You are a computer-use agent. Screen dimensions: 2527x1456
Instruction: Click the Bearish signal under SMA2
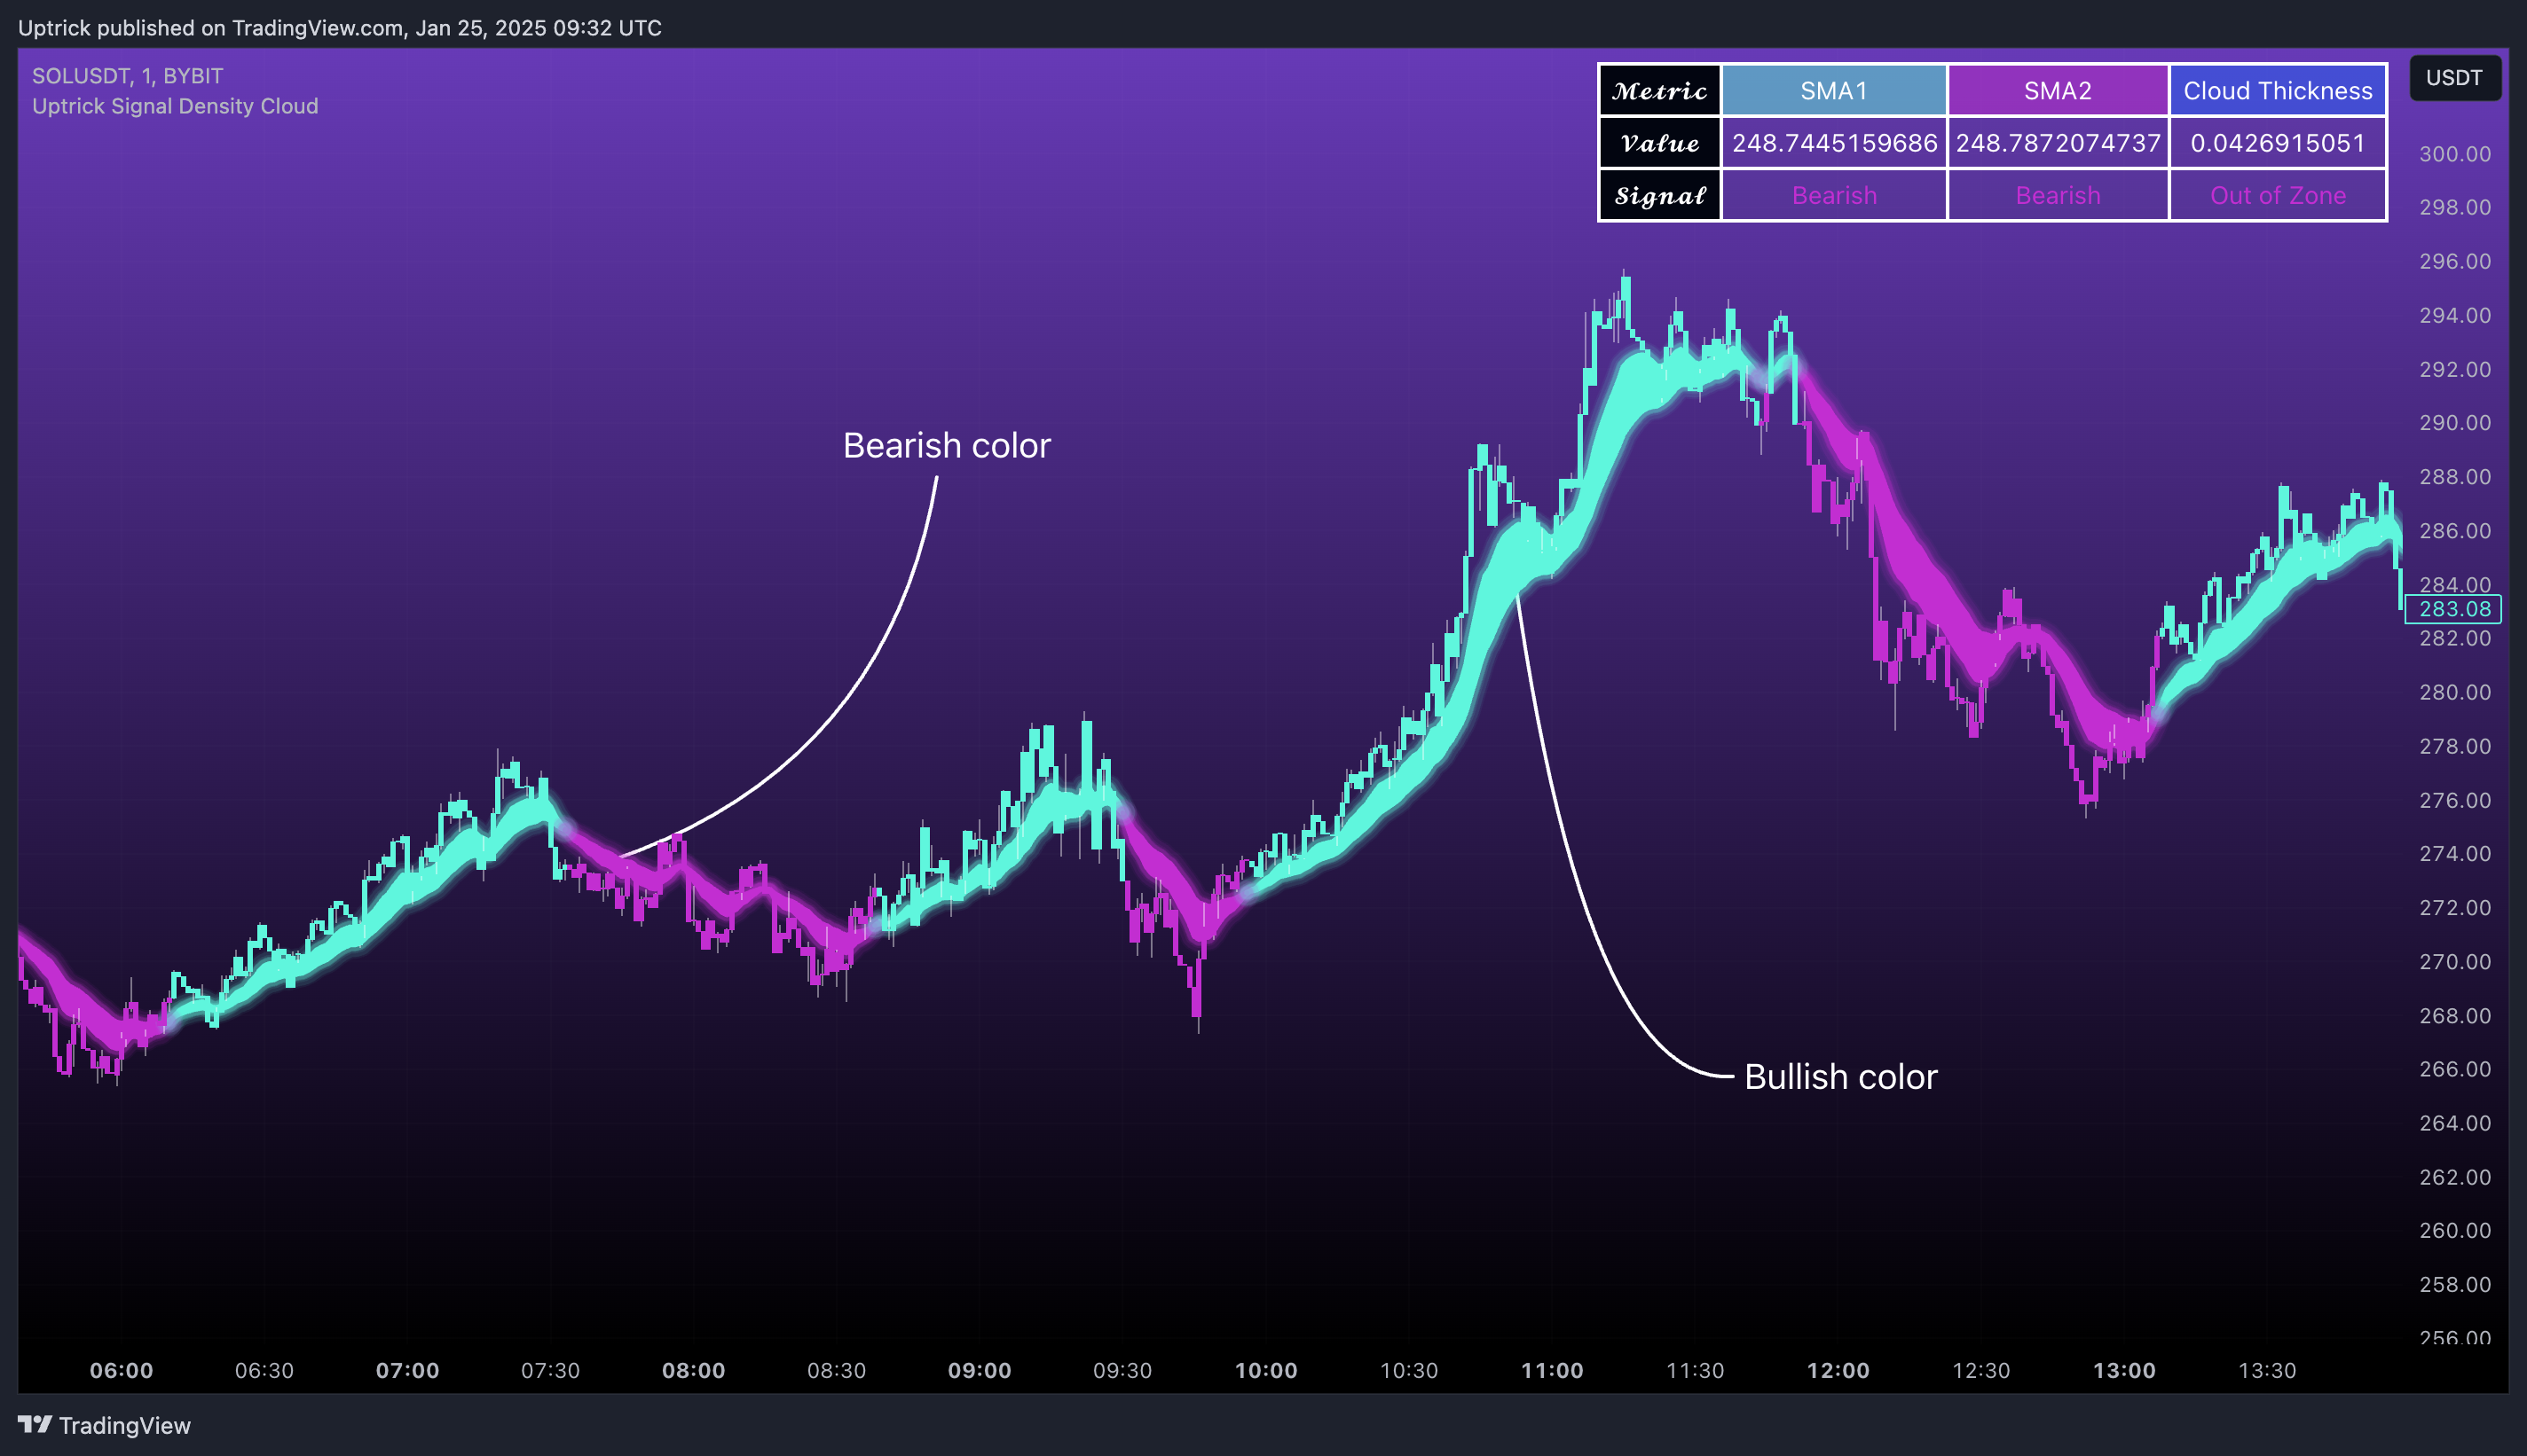tap(2058, 195)
